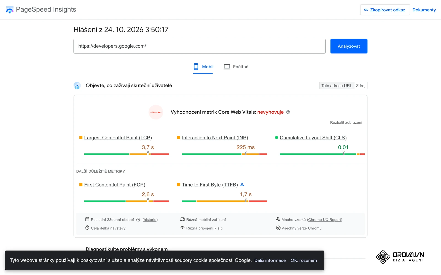Open the Dokumenty link
Screen dimensions: 441x275
point(424,10)
